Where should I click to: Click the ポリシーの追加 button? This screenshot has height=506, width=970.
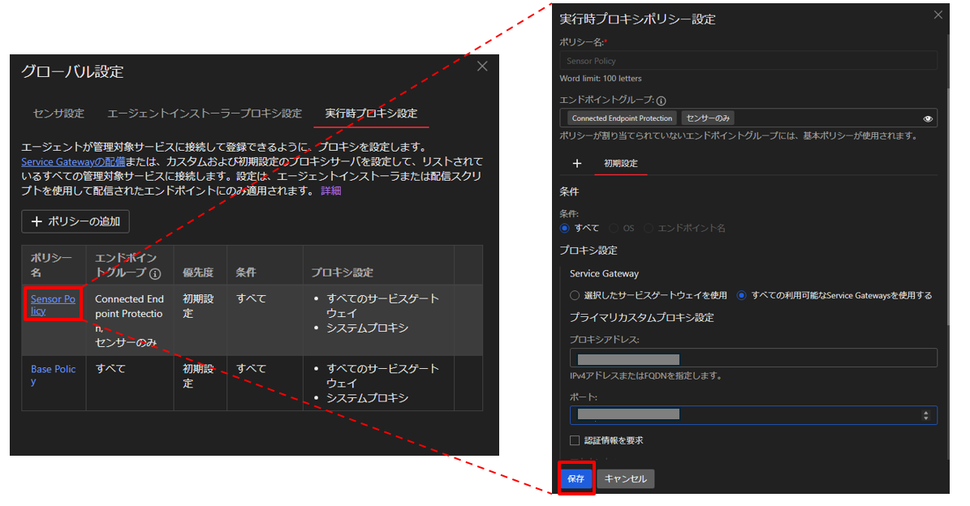pyautogui.click(x=75, y=221)
